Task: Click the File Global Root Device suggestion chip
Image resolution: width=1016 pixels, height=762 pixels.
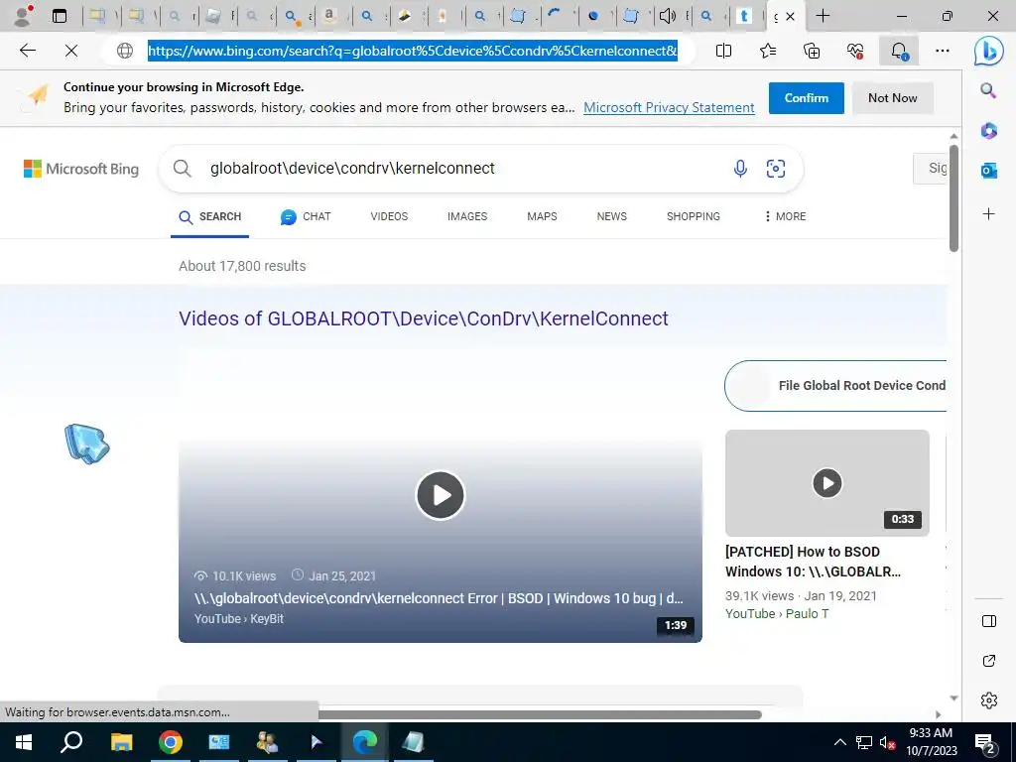Action: tap(835, 386)
